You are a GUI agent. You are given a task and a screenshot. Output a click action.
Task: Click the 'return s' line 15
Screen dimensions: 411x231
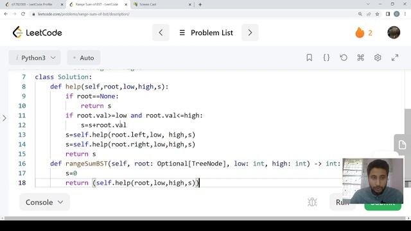tap(81, 154)
